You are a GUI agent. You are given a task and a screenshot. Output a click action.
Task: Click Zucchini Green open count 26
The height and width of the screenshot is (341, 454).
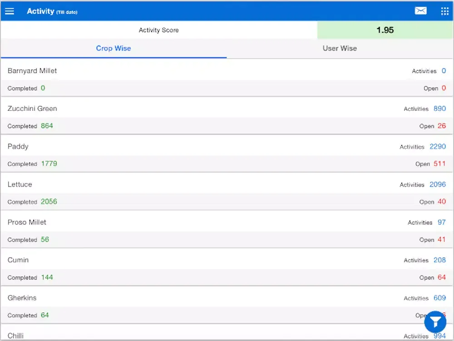(x=442, y=126)
